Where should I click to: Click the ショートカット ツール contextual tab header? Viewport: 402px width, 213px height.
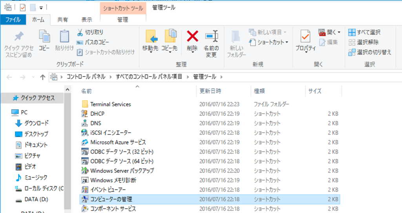123,8
